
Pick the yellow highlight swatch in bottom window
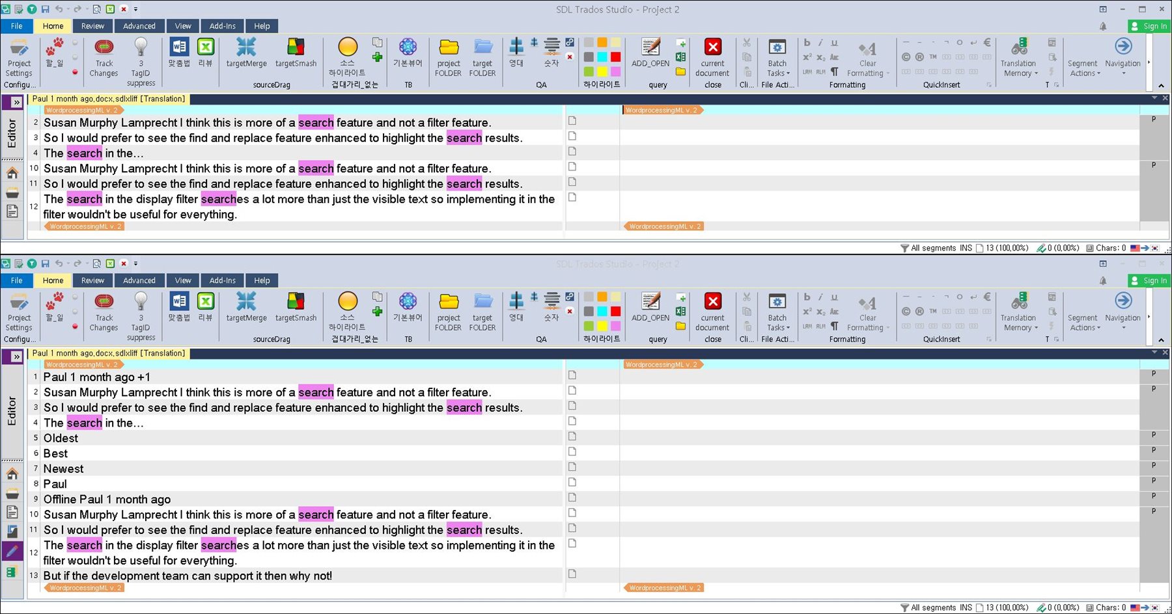pyautogui.click(x=602, y=326)
